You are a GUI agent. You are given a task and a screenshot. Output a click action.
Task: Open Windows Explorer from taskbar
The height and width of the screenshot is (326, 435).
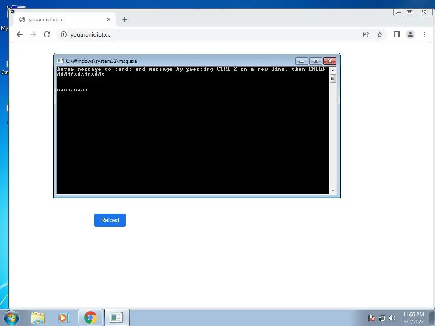click(x=38, y=318)
